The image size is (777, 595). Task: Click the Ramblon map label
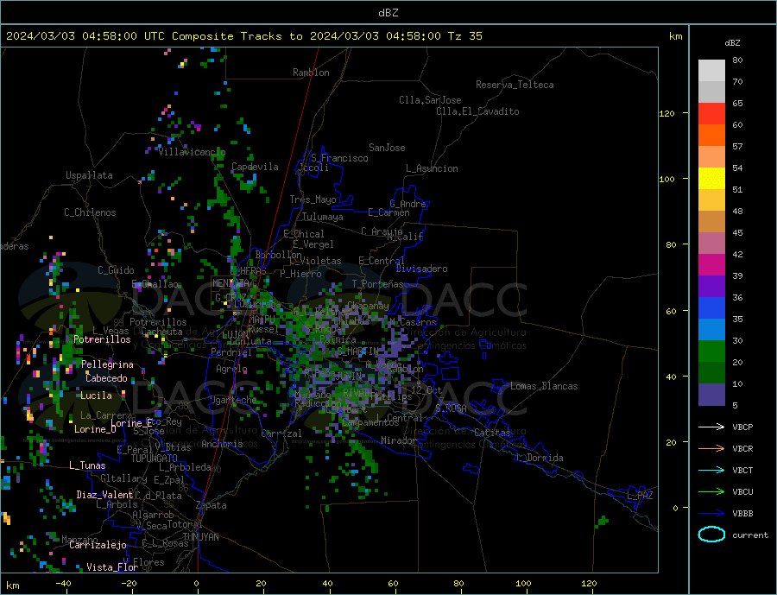click(x=311, y=73)
